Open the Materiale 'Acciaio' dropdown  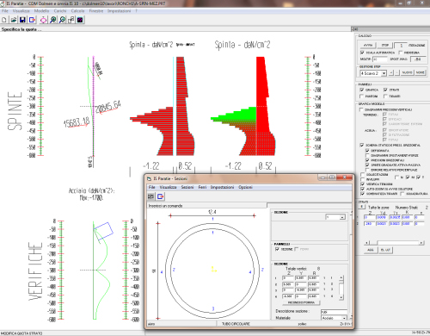(344, 318)
